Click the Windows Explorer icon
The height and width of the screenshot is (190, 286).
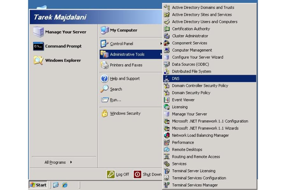38,60
